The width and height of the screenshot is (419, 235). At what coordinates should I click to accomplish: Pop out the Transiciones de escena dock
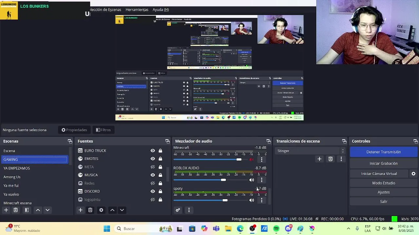[x=344, y=141]
